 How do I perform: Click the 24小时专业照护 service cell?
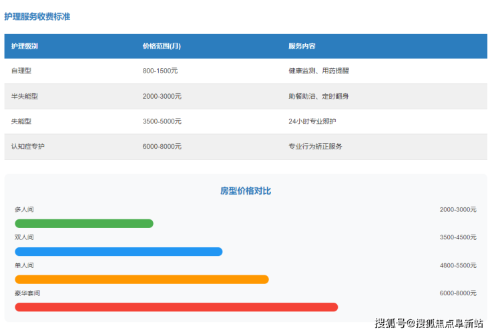(x=312, y=122)
